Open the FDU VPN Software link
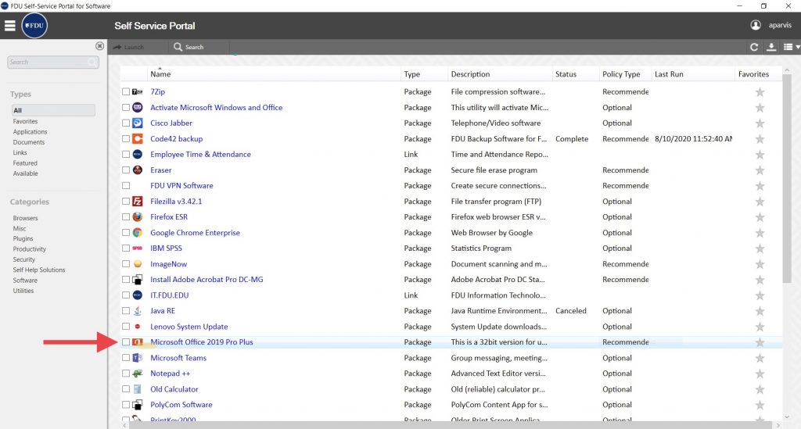This screenshot has height=429, width=801. click(181, 186)
